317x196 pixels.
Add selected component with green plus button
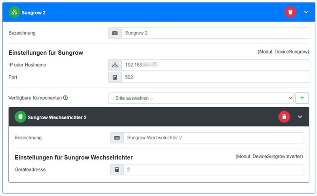coord(302,98)
